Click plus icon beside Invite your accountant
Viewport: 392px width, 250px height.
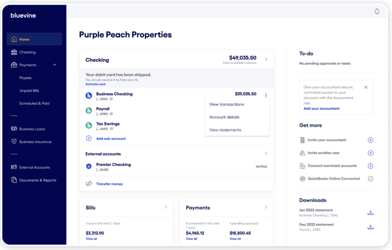(370, 140)
